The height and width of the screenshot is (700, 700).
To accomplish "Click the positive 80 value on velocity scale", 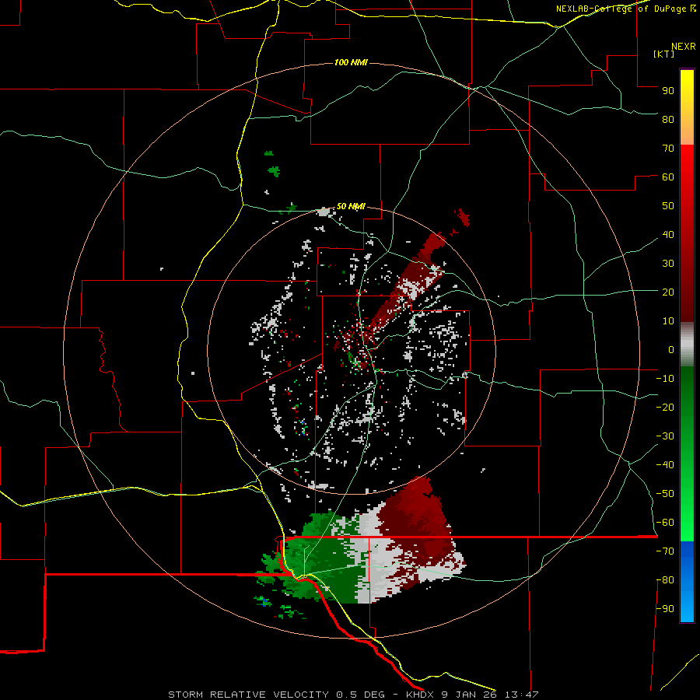I will point(668,119).
